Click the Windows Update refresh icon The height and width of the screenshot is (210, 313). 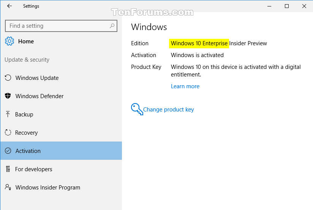(8, 78)
